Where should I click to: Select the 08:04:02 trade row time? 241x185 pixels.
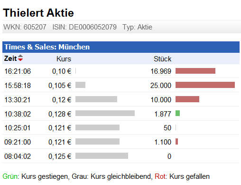click(18, 156)
